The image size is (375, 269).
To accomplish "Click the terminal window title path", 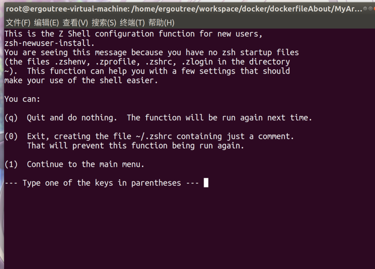I will pyautogui.click(x=184, y=9).
